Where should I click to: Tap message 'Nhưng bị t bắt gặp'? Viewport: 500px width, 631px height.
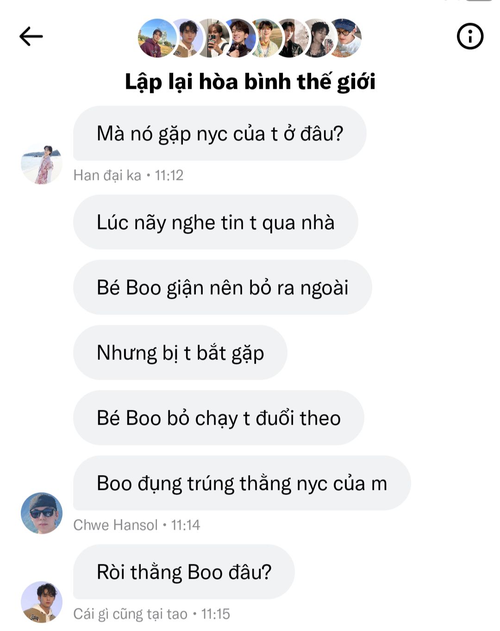coord(180,353)
